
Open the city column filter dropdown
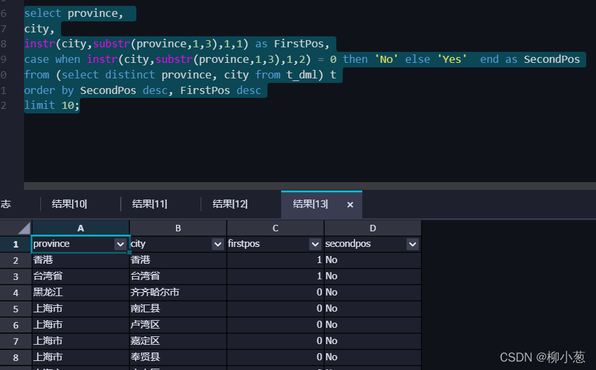coord(217,244)
